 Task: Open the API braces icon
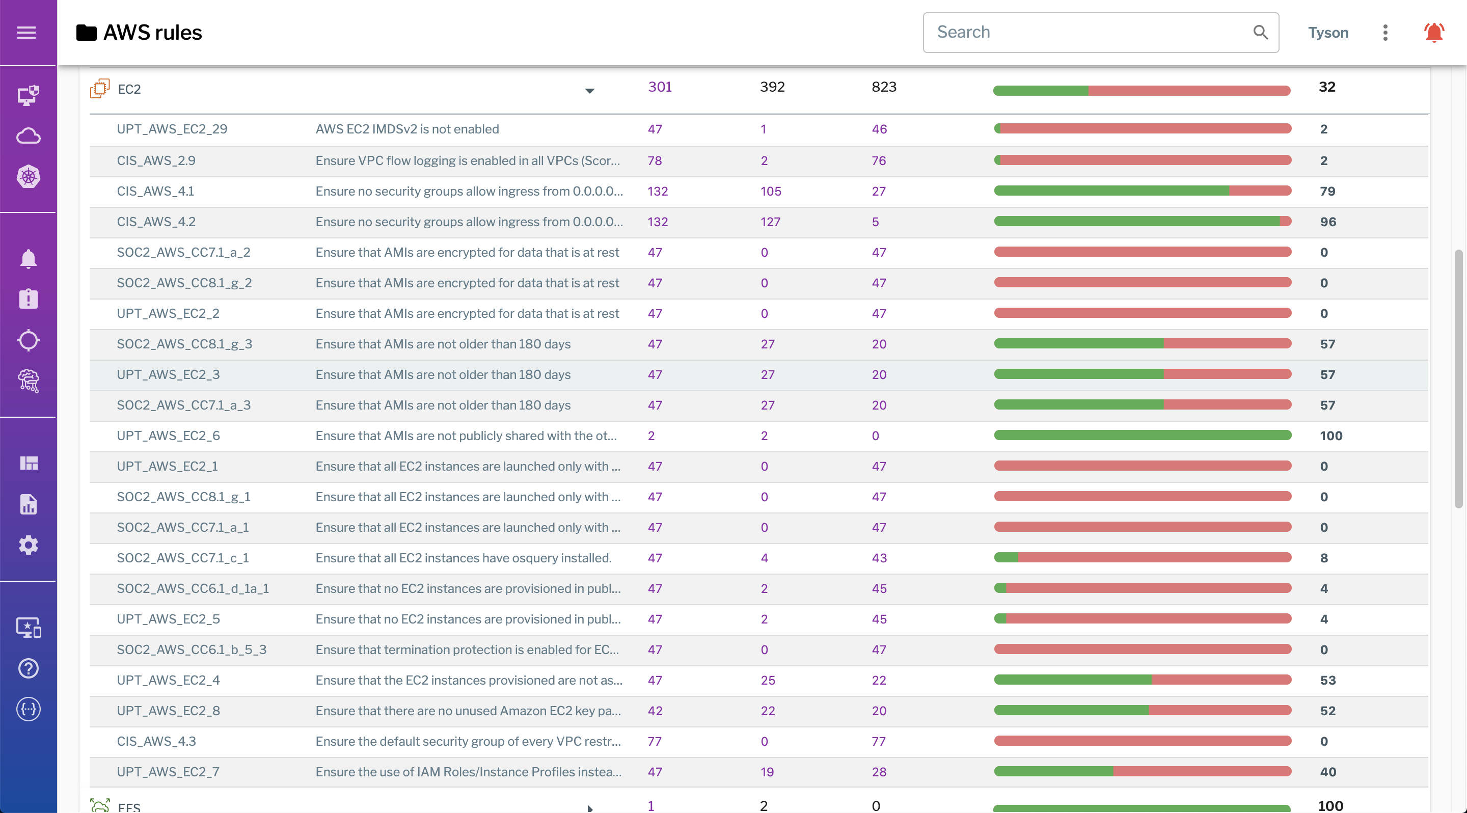click(28, 710)
